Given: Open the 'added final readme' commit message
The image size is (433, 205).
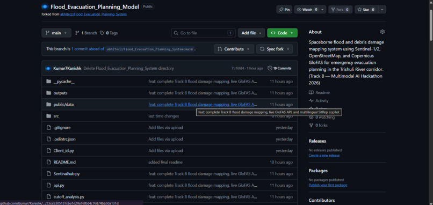Looking at the screenshot, I should click(x=165, y=162).
